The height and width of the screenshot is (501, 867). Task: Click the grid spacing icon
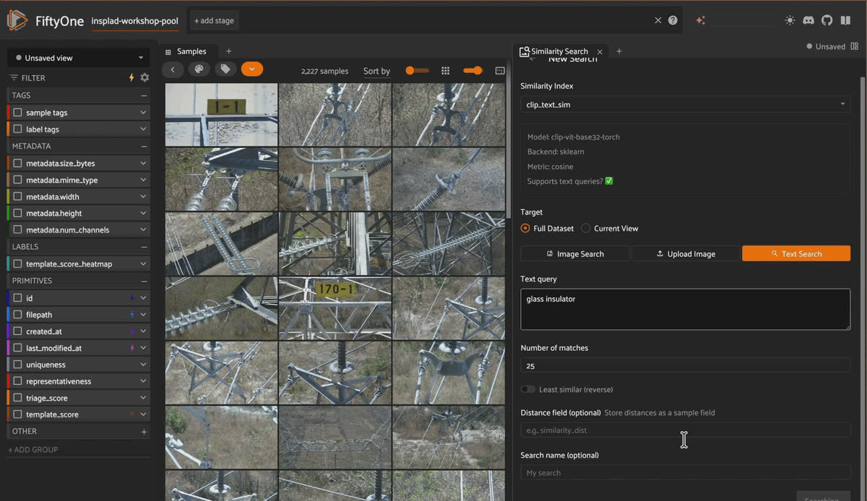pyautogui.click(x=446, y=71)
